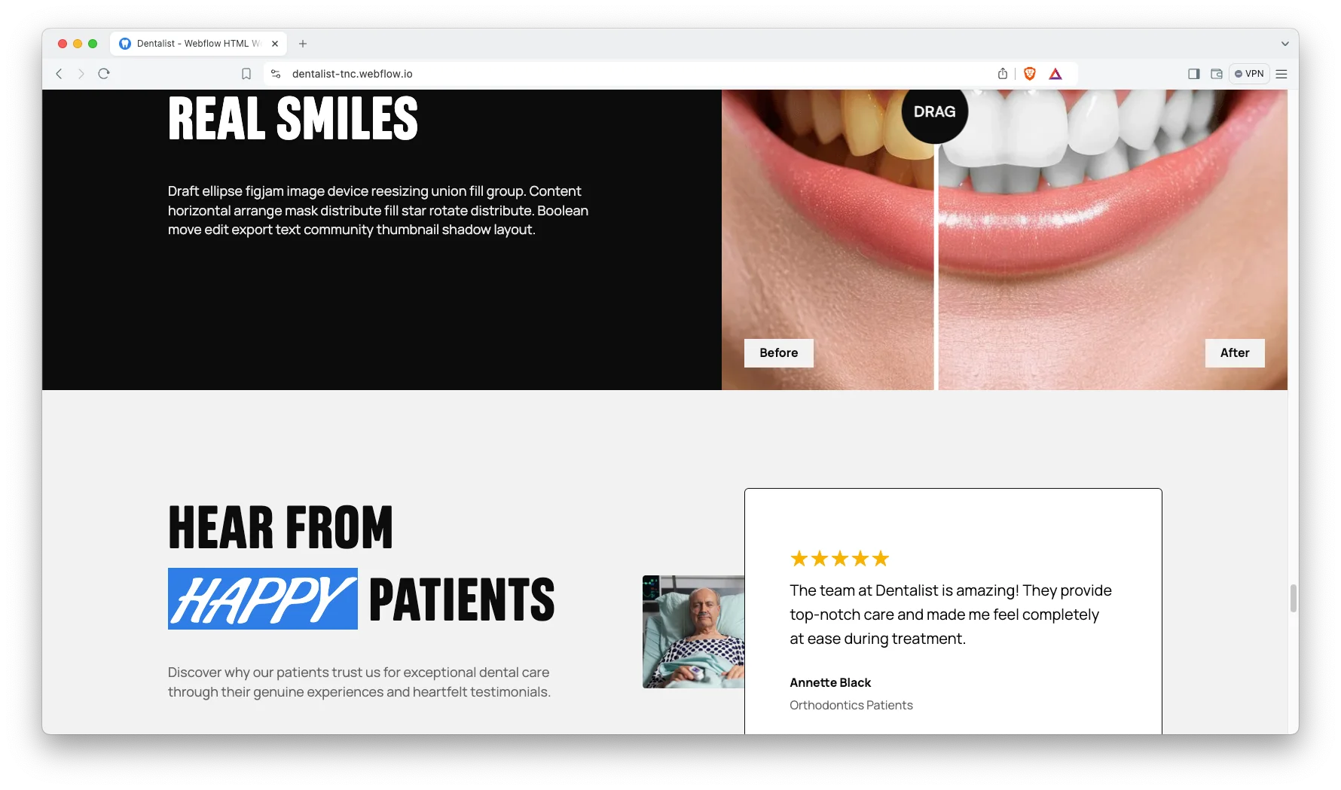Bookmark this page with bookmark icon
The image size is (1341, 790).
click(x=246, y=74)
